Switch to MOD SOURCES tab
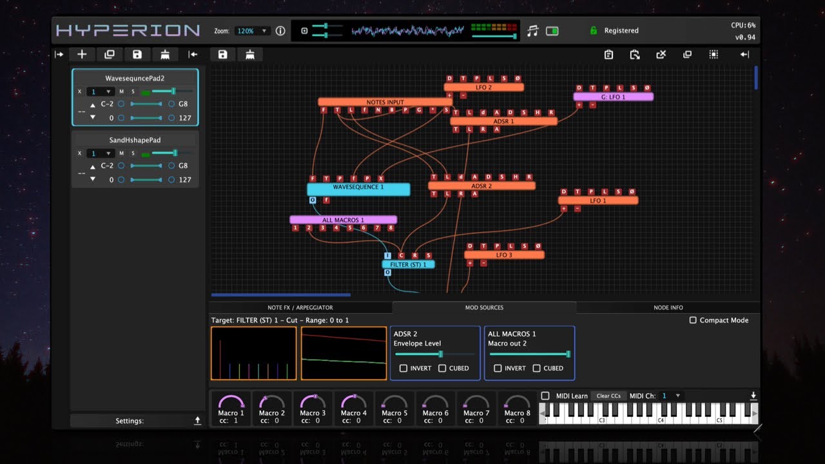 484,307
